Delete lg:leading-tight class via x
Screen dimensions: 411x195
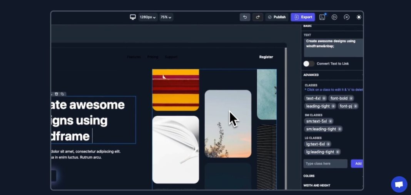tap(337, 152)
